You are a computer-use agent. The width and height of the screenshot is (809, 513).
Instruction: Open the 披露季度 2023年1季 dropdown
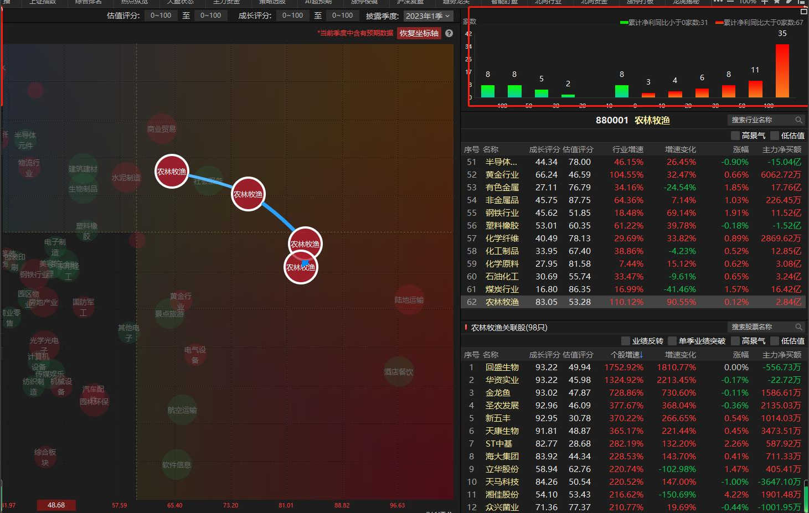(x=427, y=16)
